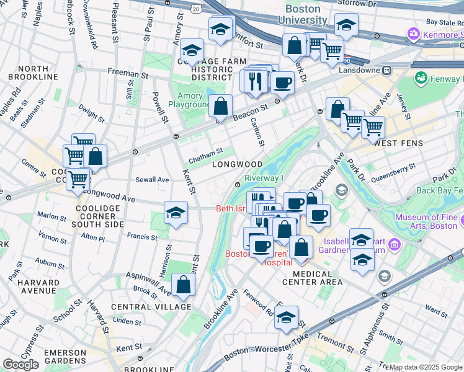Click the school marker beside Cottage Farm Historic District
The height and width of the screenshot is (372, 464).
point(192,51)
